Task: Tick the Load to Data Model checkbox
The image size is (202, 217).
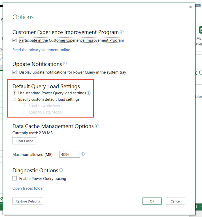Action: (24, 112)
